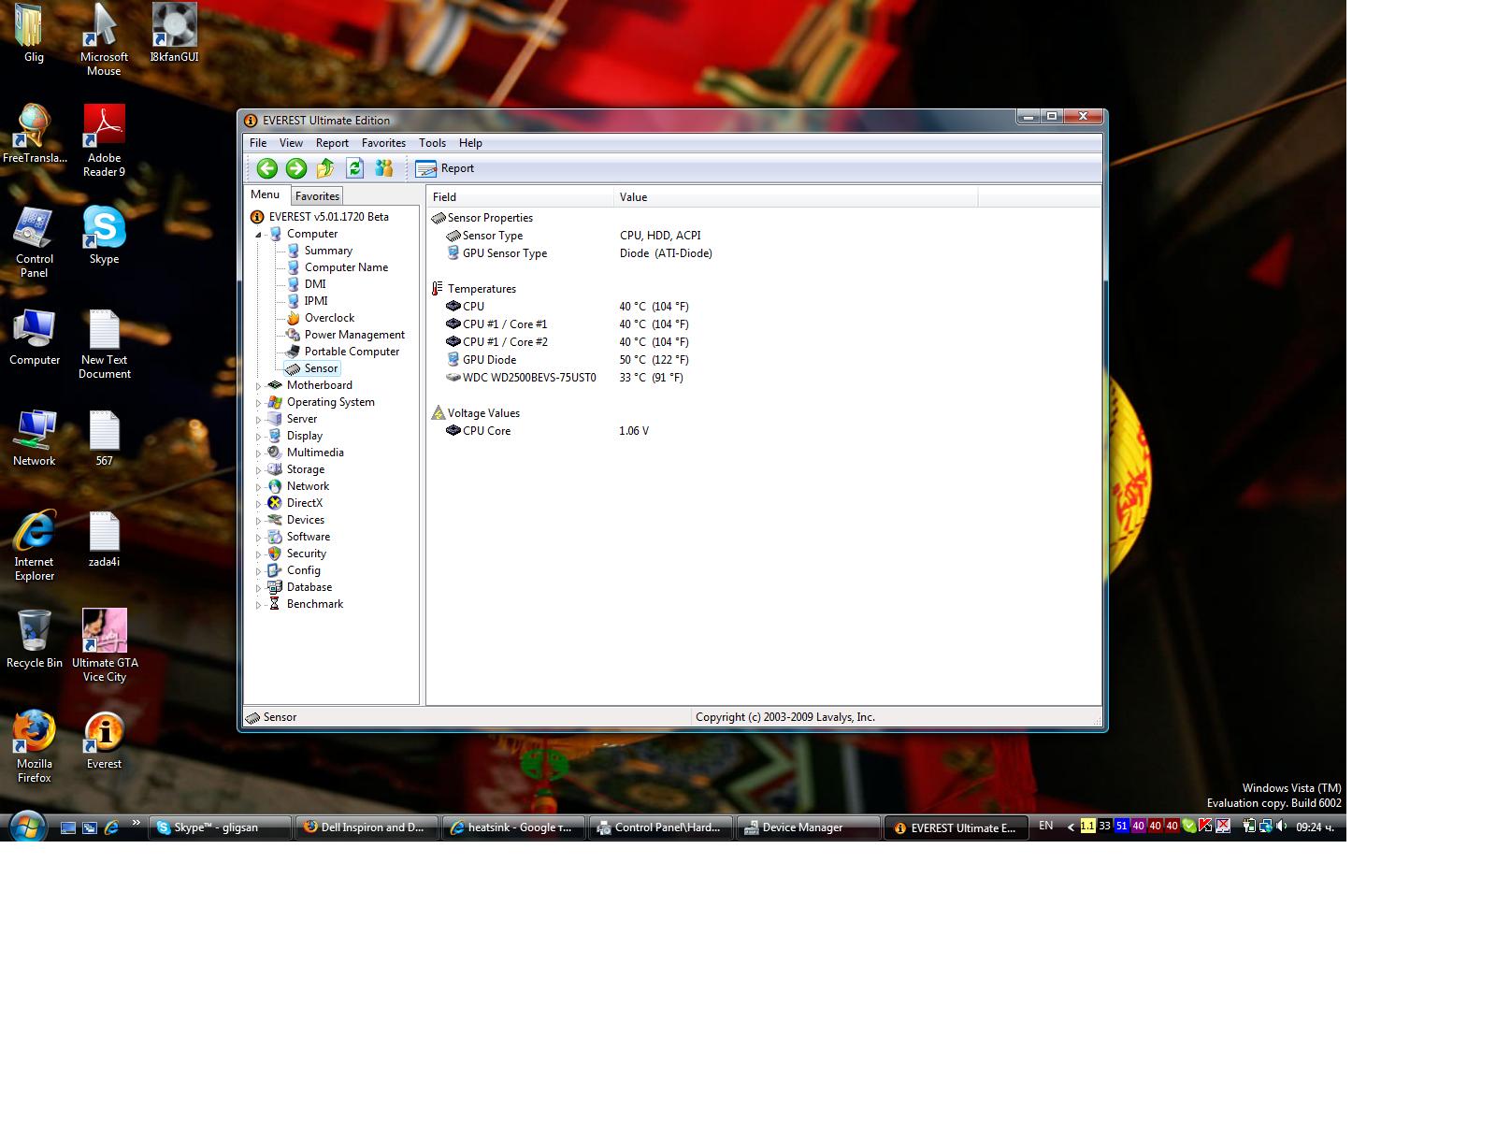This screenshot has width=1496, height=1122.
Task: Select Overclock in the tree
Action: click(329, 318)
